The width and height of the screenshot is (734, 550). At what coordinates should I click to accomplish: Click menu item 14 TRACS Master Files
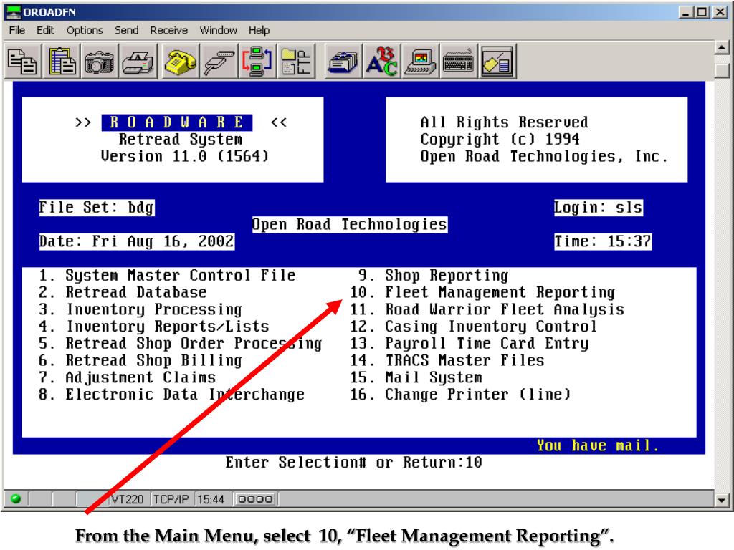tap(447, 360)
